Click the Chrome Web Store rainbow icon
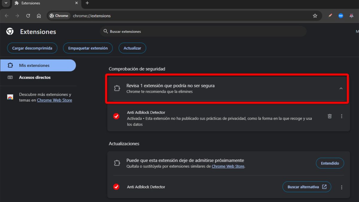This screenshot has height=202, width=359. coord(10,97)
